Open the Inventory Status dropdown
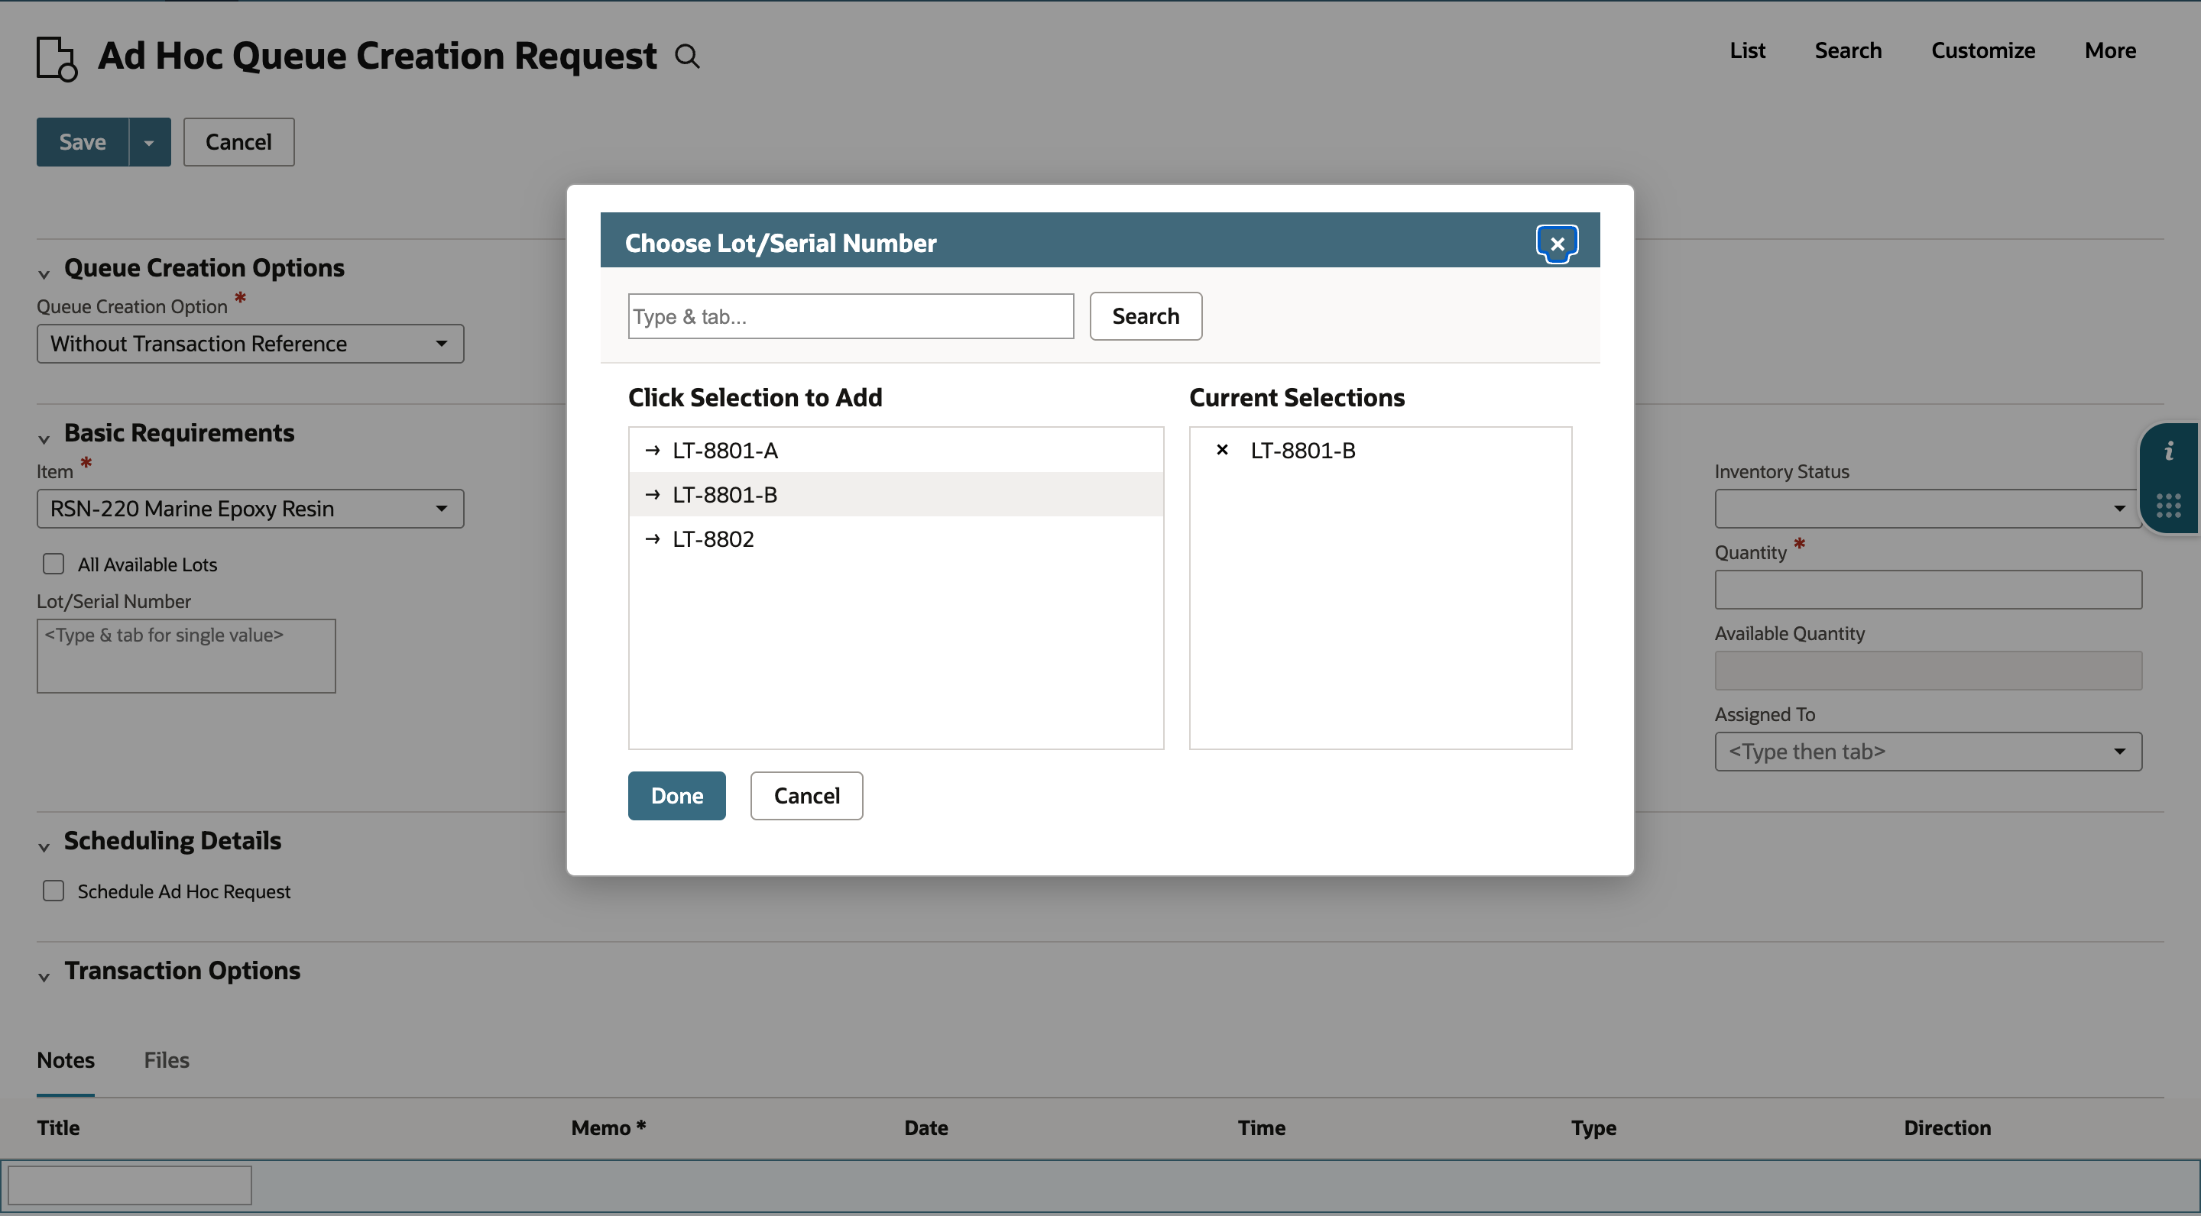 click(x=1927, y=508)
